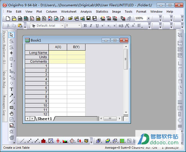
Task: Click row 1 cell under B(Y)
Action: tap(76, 66)
